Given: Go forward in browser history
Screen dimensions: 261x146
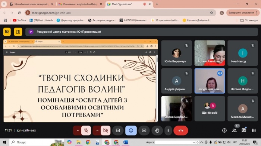Looking at the screenshot, I should (12, 13).
